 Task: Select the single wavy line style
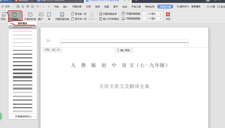[x=22, y=92]
